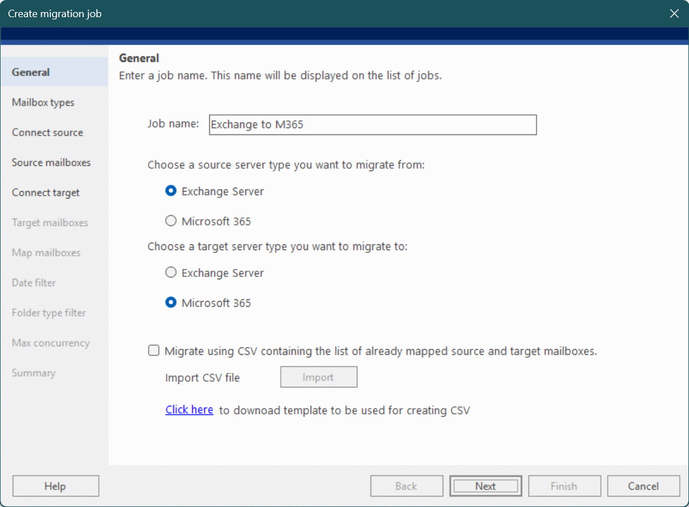Image resolution: width=689 pixels, height=507 pixels.
Task: Open Help for migration job
Action: tap(55, 486)
